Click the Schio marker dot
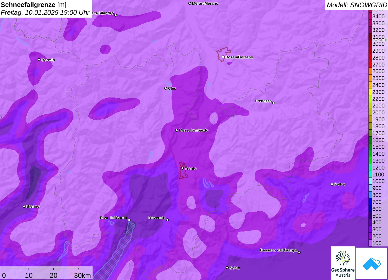 pos(227,268)
